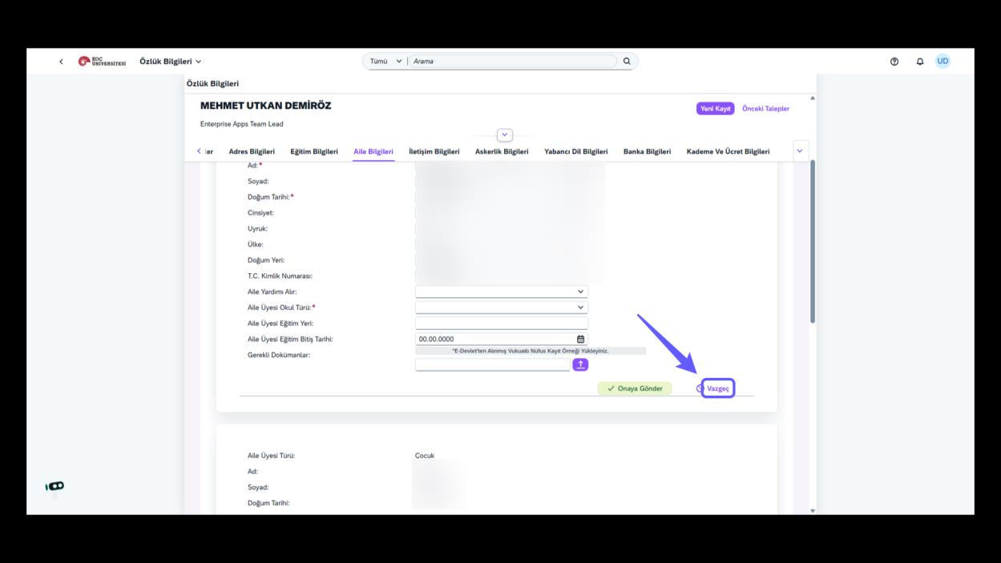Click the MEHMET UTKAN DEMİRÖZ name heading
Screen dimensions: 1001x563
point(265,106)
